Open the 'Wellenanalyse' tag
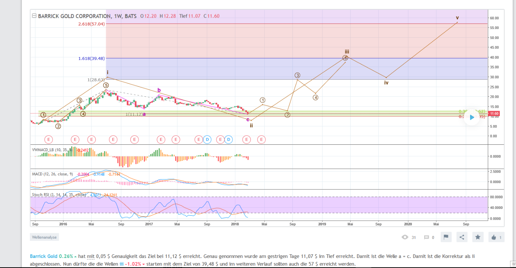 [x=44, y=237]
